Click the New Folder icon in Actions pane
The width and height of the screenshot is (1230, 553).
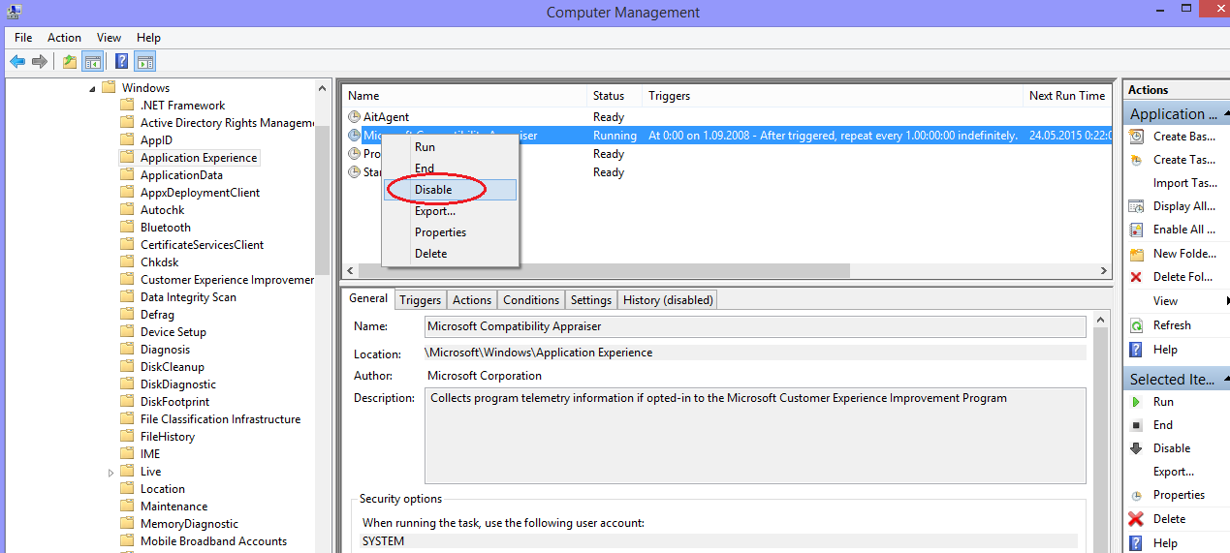coord(1136,254)
